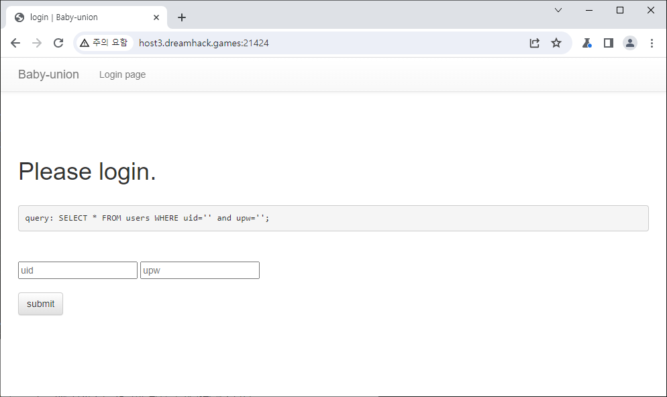Click the Baby-union brand link

(48, 74)
